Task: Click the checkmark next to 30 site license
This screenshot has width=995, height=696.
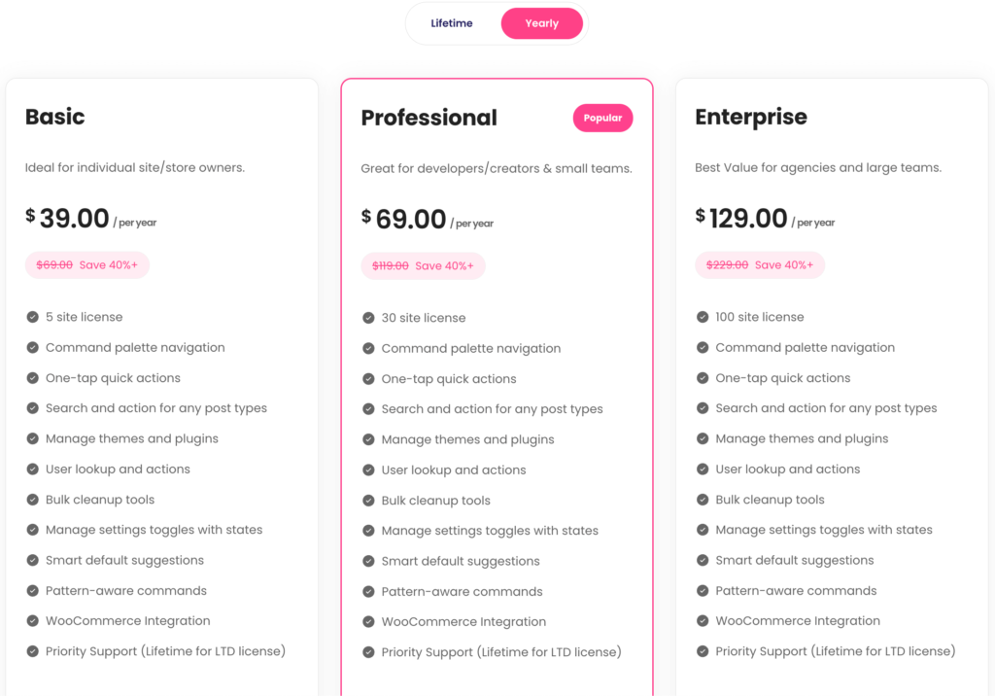Action: pyautogui.click(x=368, y=318)
